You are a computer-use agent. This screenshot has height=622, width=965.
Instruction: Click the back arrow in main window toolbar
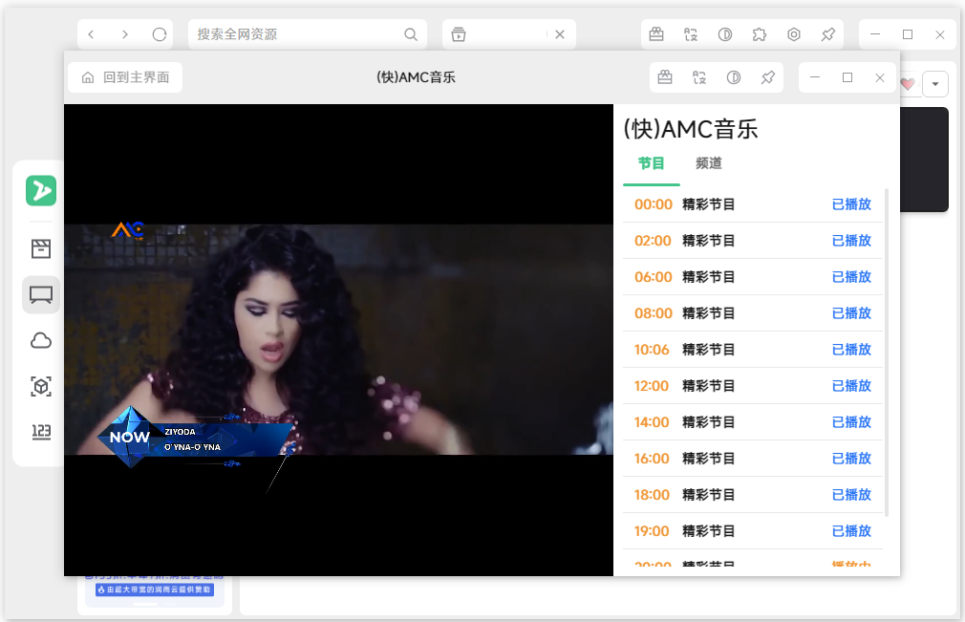tap(91, 34)
